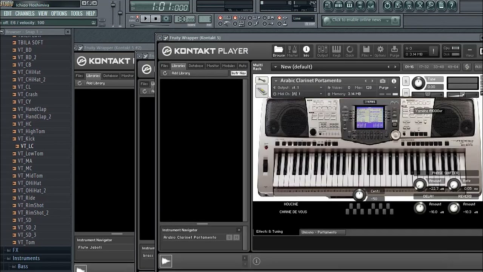This screenshot has height=272, width=483.
Task: Click the Unisono - Portamento button
Action: click(x=323, y=232)
